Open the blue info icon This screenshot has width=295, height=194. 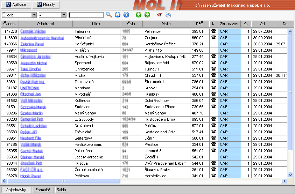[126, 15]
